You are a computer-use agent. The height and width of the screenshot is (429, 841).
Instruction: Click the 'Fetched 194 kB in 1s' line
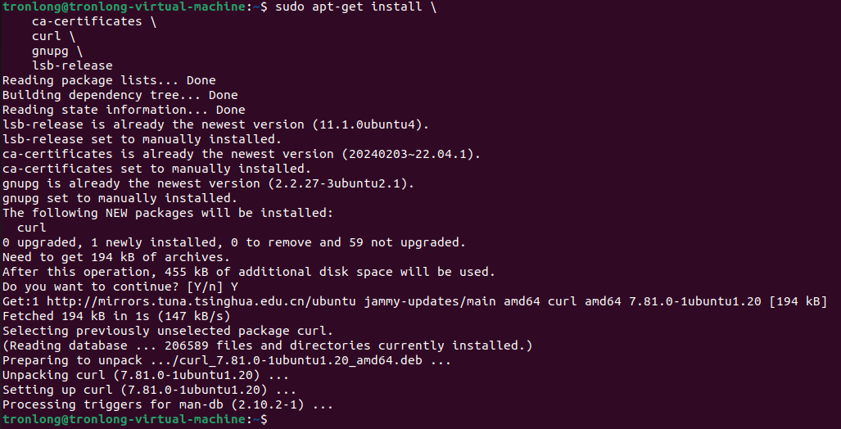pos(115,316)
